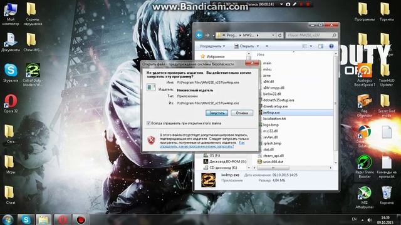Launch Call of Duty Modern Warfare shortcut
This screenshot has width=401, height=225.
33,74
